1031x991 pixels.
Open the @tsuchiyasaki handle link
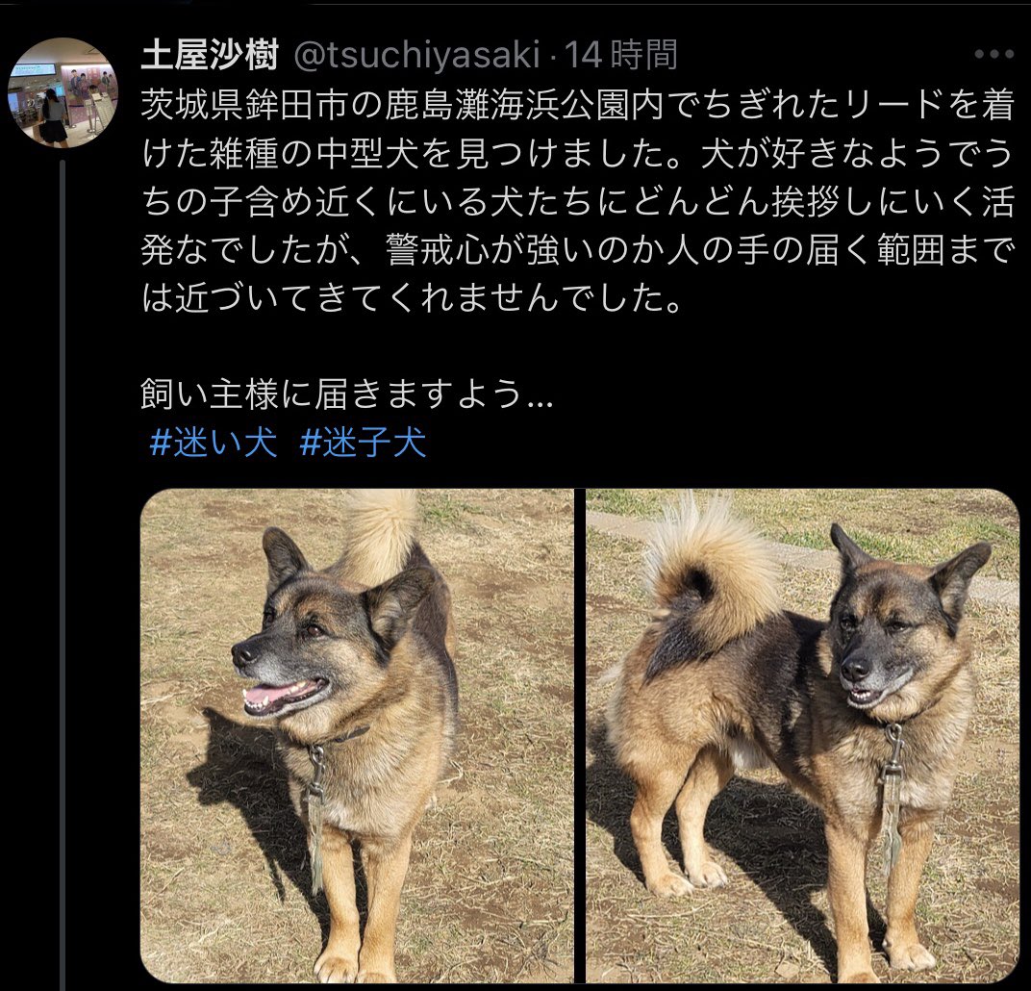click(x=416, y=55)
